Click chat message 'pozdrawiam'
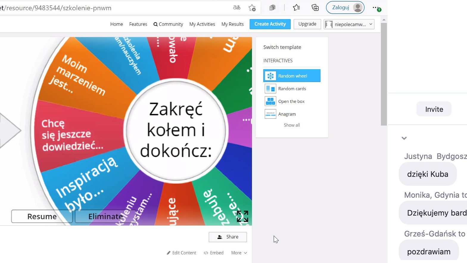 coord(429,251)
